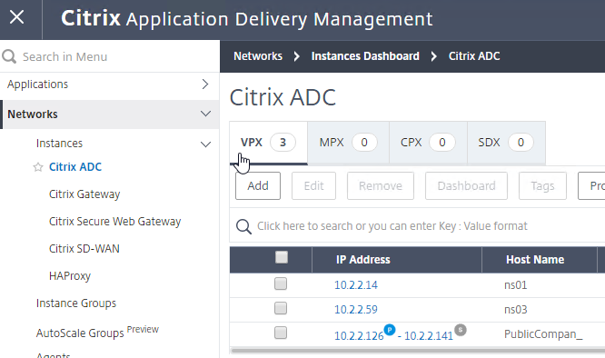
Task: Close the menu with the X icon
Action: tap(17, 17)
